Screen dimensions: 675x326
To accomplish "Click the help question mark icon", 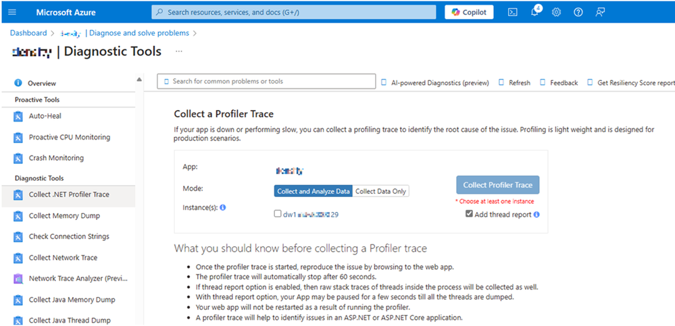I will coord(578,12).
